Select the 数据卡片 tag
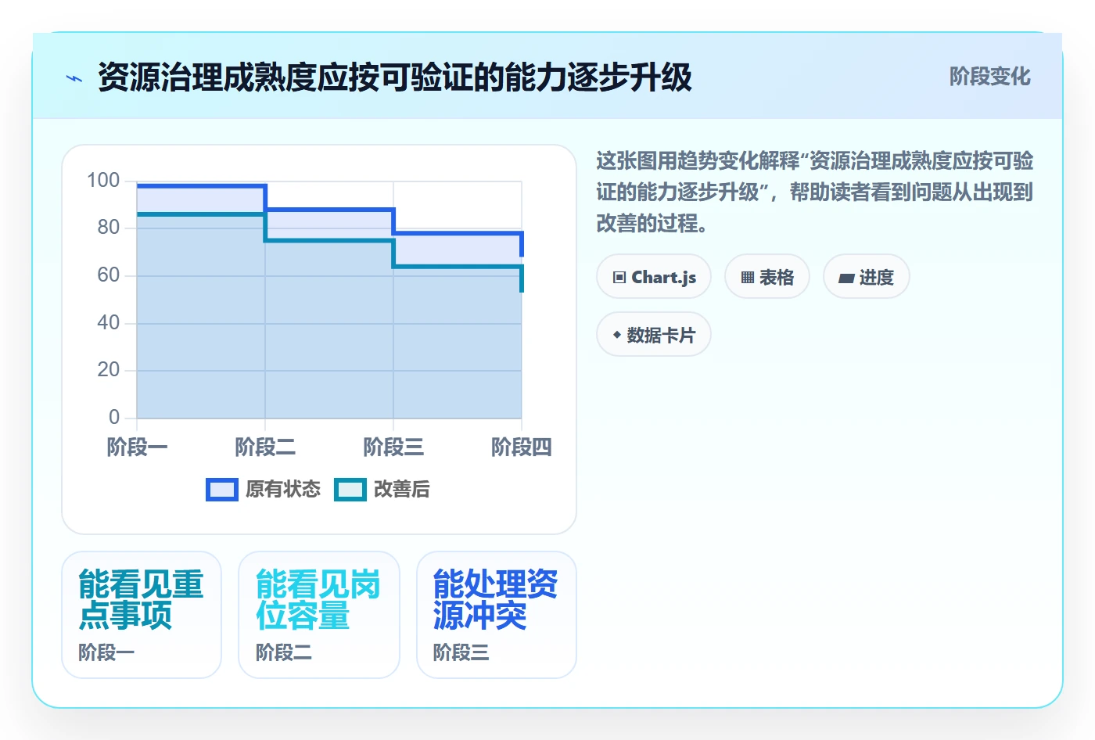 coord(654,335)
